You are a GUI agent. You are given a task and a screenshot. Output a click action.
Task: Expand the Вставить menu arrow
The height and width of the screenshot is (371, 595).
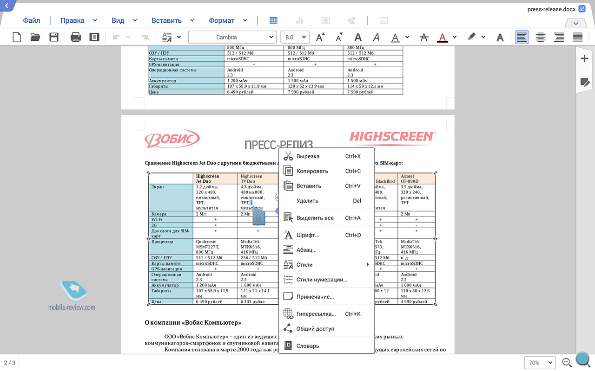click(x=192, y=20)
